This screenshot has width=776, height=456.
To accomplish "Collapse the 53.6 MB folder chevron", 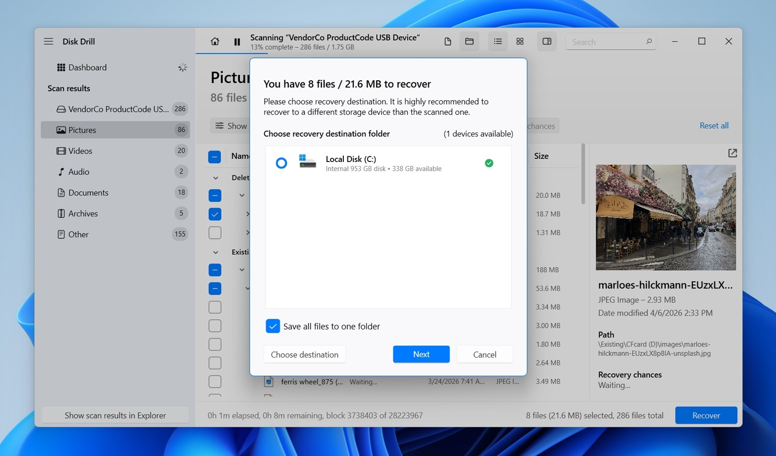I will (x=247, y=289).
